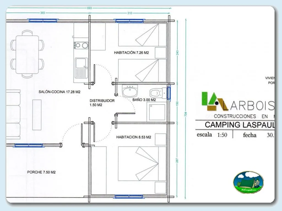Screen dimensions: 282x211
Task: Click the 310 width dimension
Action: point(130,13)
